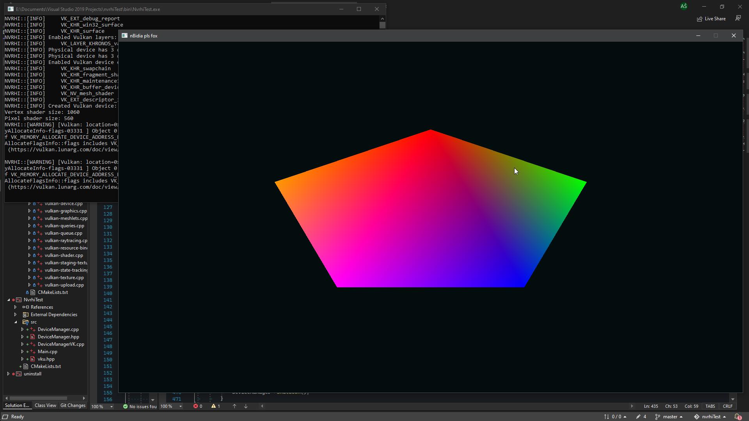This screenshot has width=749, height=421.
Task: Open the nvrhiTest repository dropdown
Action: (x=710, y=417)
